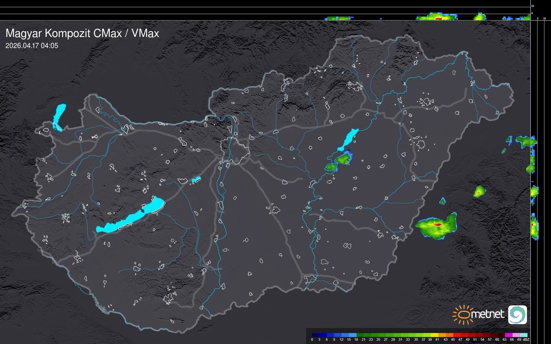Click the Budapest city outline
Screen dimensions: 551x344
click(x=235, y=150)
